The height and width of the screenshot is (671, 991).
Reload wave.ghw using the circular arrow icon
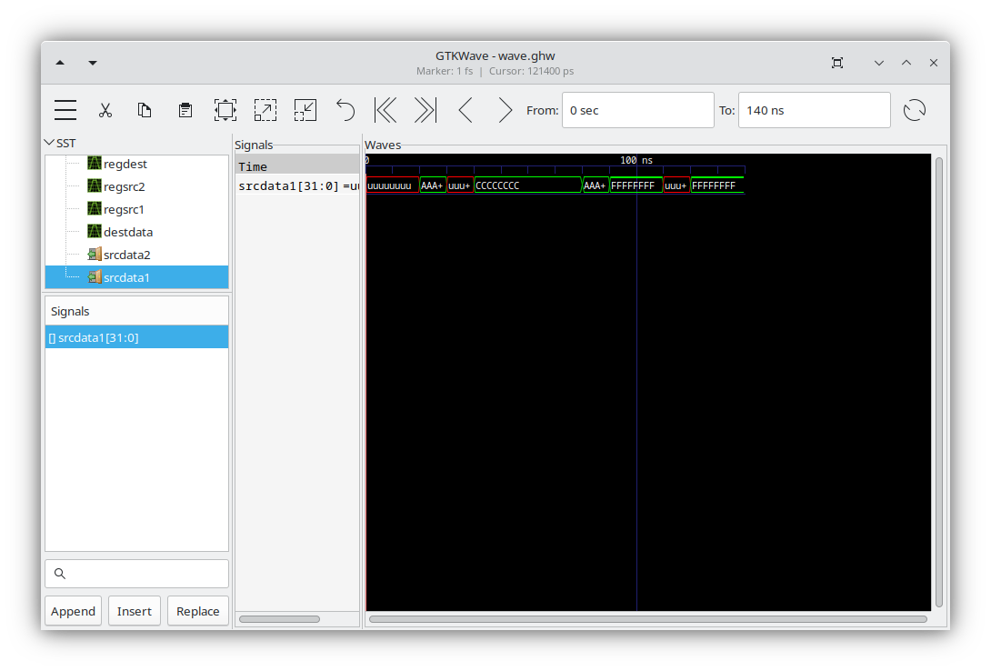click(x=915, y=110)
